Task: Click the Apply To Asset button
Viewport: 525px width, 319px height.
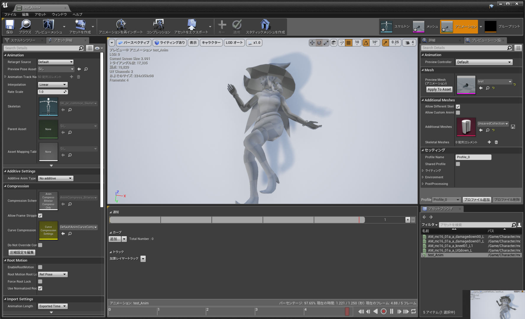Action: [x=439, y=89]
